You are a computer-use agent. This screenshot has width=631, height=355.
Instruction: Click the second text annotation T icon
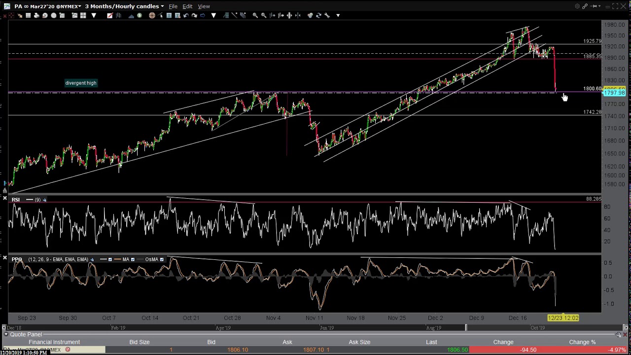[177, 15]
